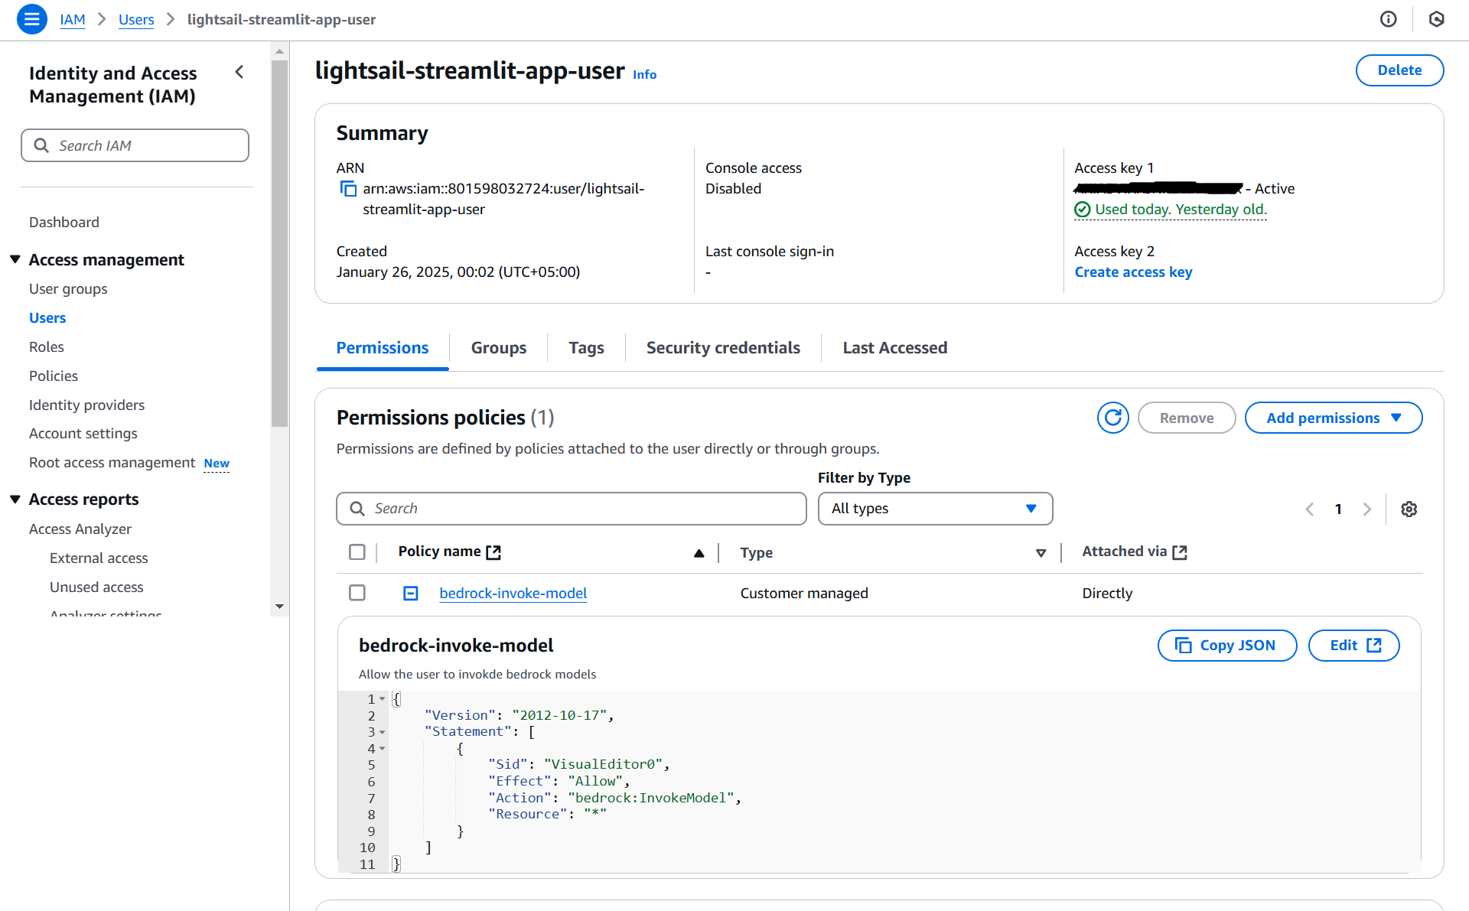Open the Info link beside user name
This screenshot has width=1469, height=911.
(644, 75)
